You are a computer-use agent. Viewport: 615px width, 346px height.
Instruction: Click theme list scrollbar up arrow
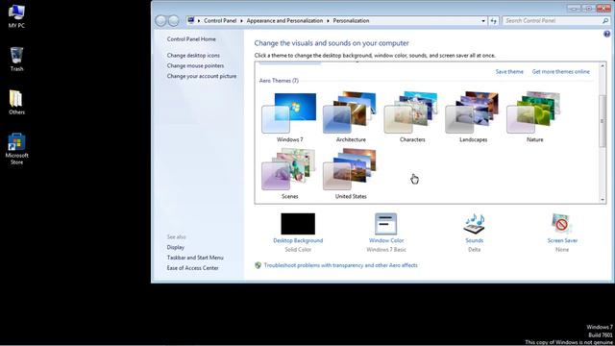[603, 66]
